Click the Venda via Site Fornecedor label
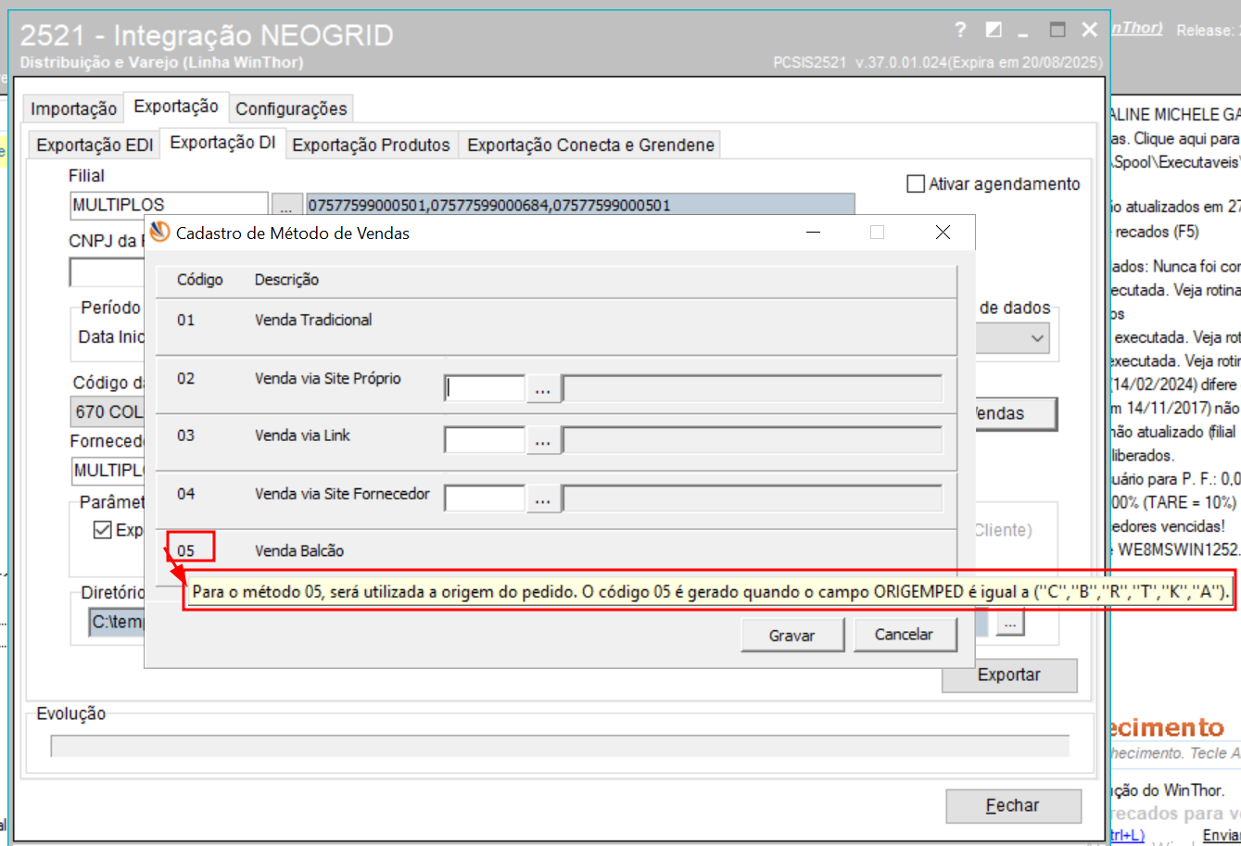This screenshot has height=846, width=1241. tap(342, 494)
